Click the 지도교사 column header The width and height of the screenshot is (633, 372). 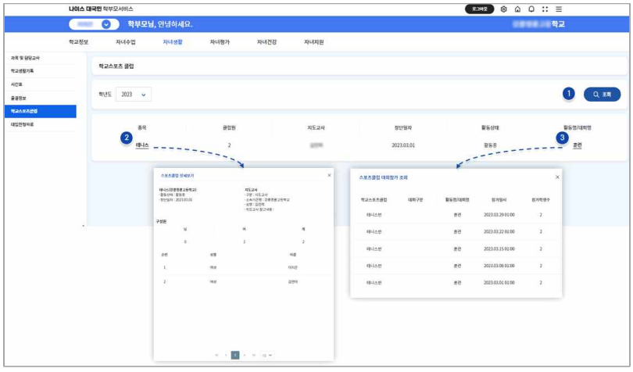[x=316, y=127]
